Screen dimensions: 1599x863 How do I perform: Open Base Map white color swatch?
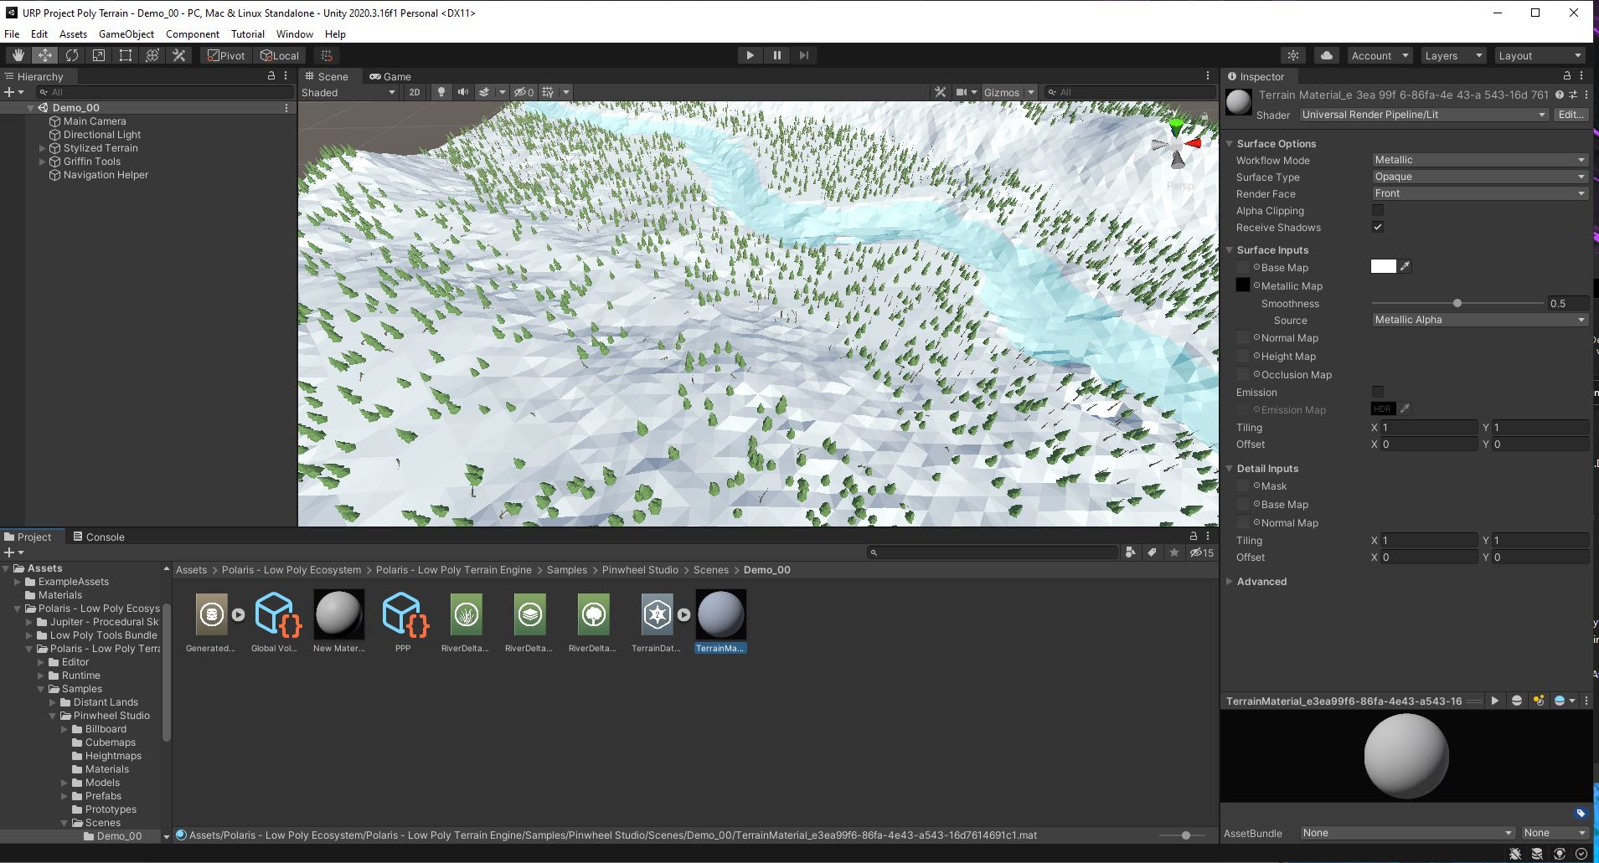point(1384,266)
